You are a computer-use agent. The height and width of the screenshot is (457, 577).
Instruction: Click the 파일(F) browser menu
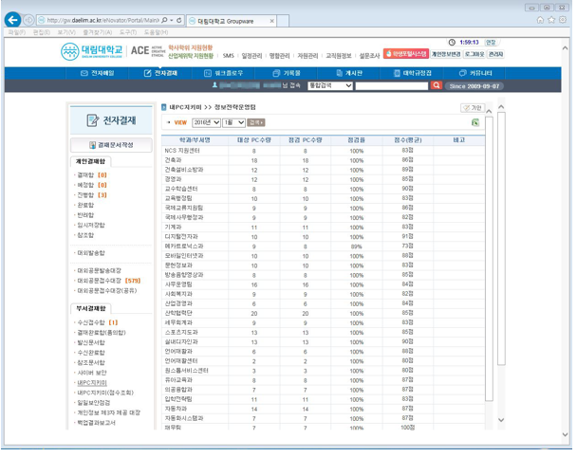click(16, 32)
